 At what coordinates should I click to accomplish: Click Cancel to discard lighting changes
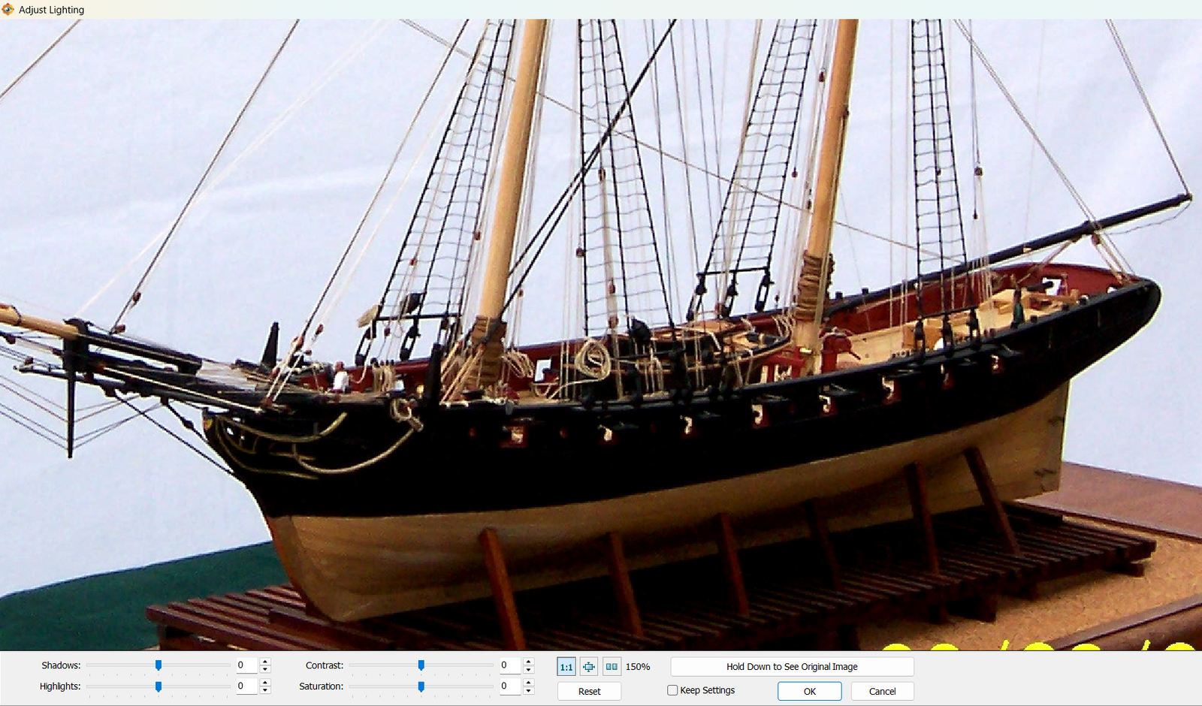[882, 691]
